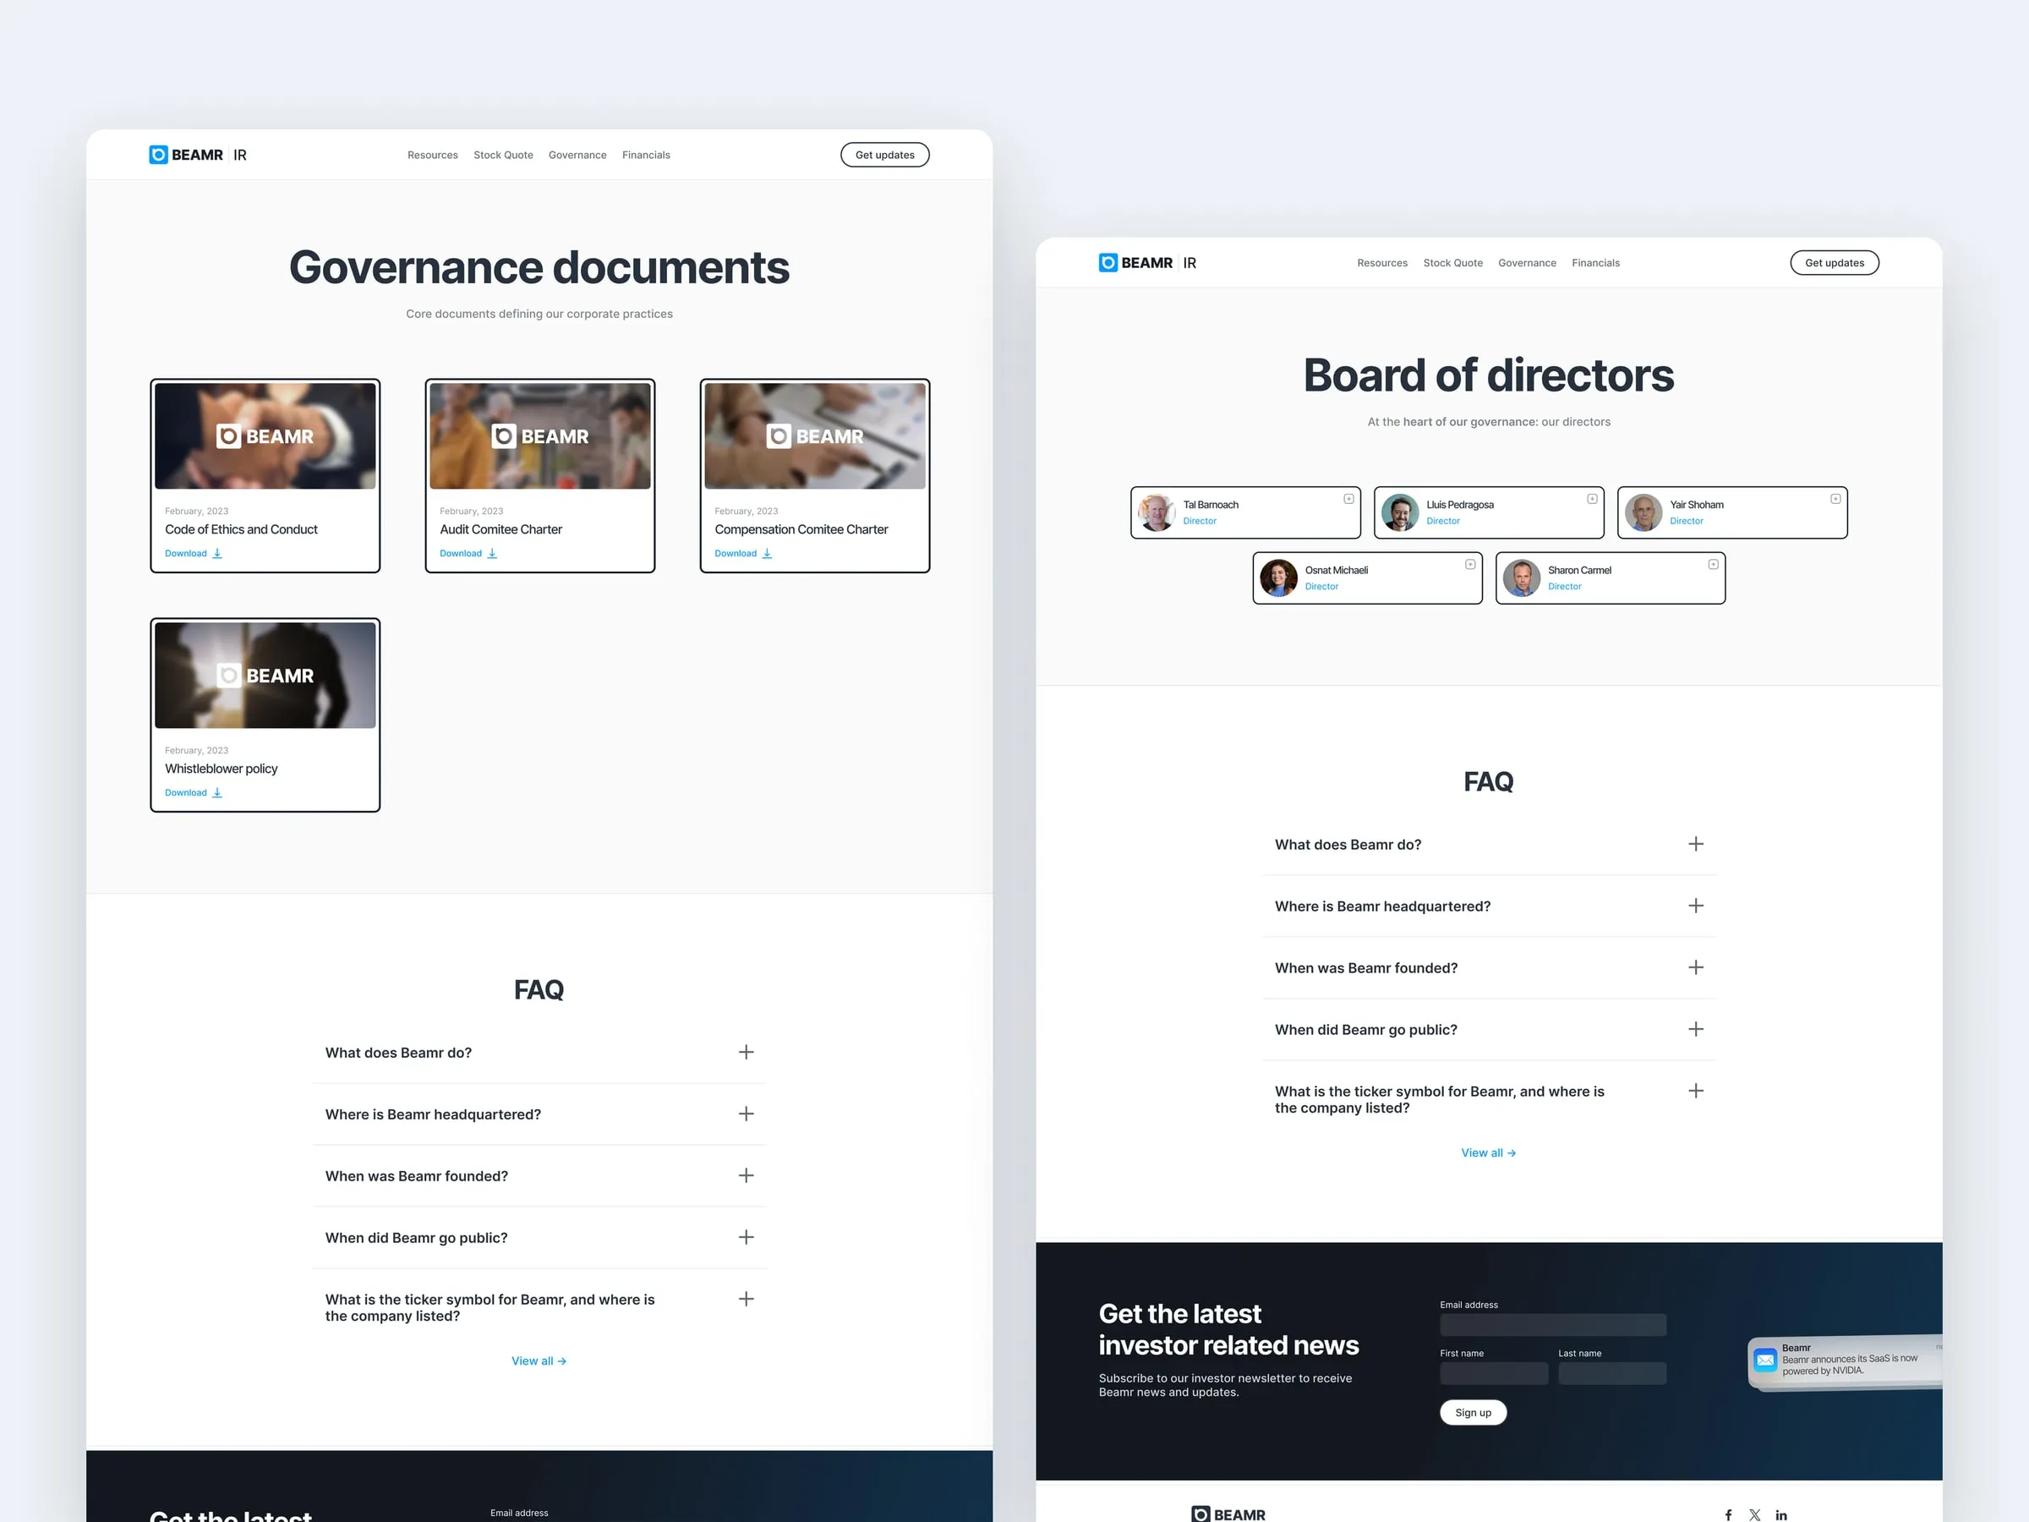This screenshot has height=1522, width=2029.
Task: Expand 'When did Beamr go public?' on Board page
Action: point(1696,1029)
